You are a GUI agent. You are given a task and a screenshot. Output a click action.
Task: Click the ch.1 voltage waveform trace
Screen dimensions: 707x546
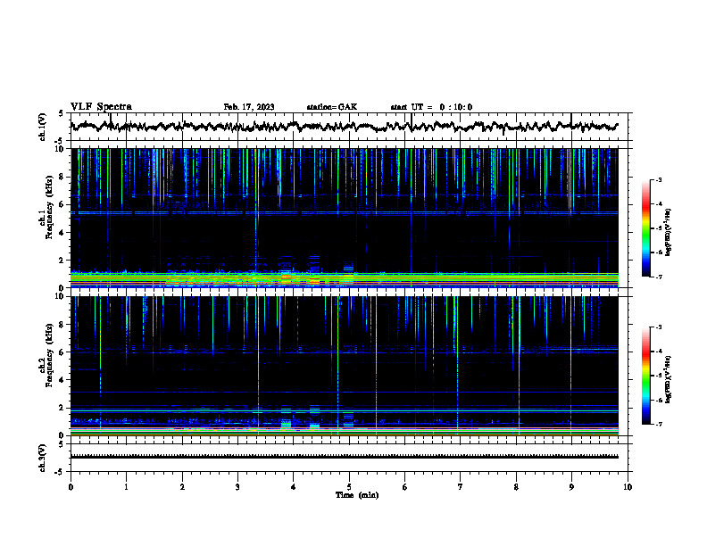tap(344, 126)
